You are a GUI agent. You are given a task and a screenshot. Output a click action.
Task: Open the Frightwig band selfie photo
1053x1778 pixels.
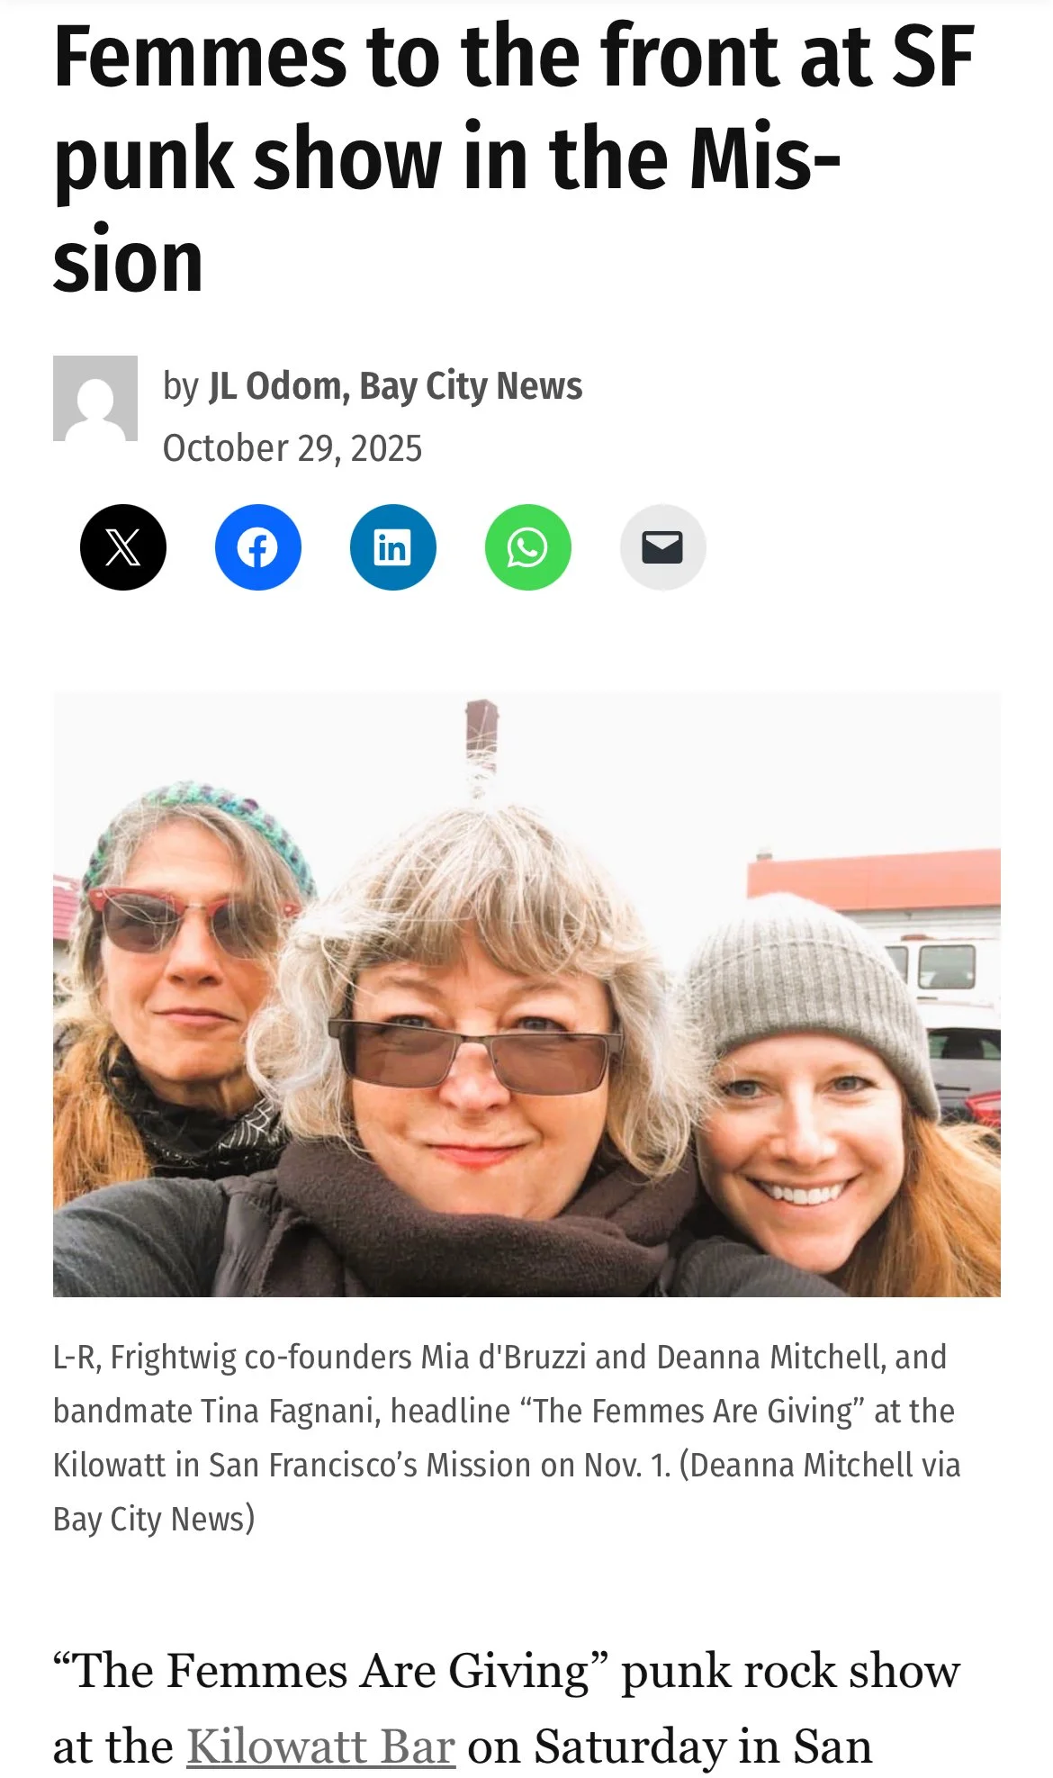click(526, 995)
